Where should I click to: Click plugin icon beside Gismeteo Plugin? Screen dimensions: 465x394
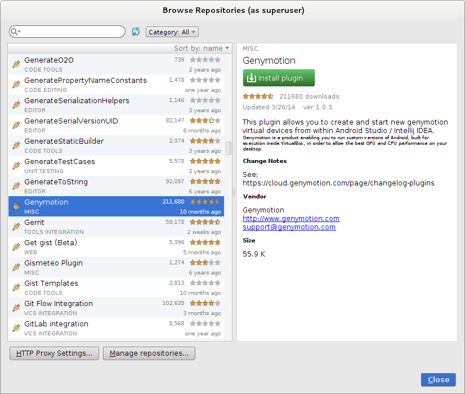click(16, 267)
